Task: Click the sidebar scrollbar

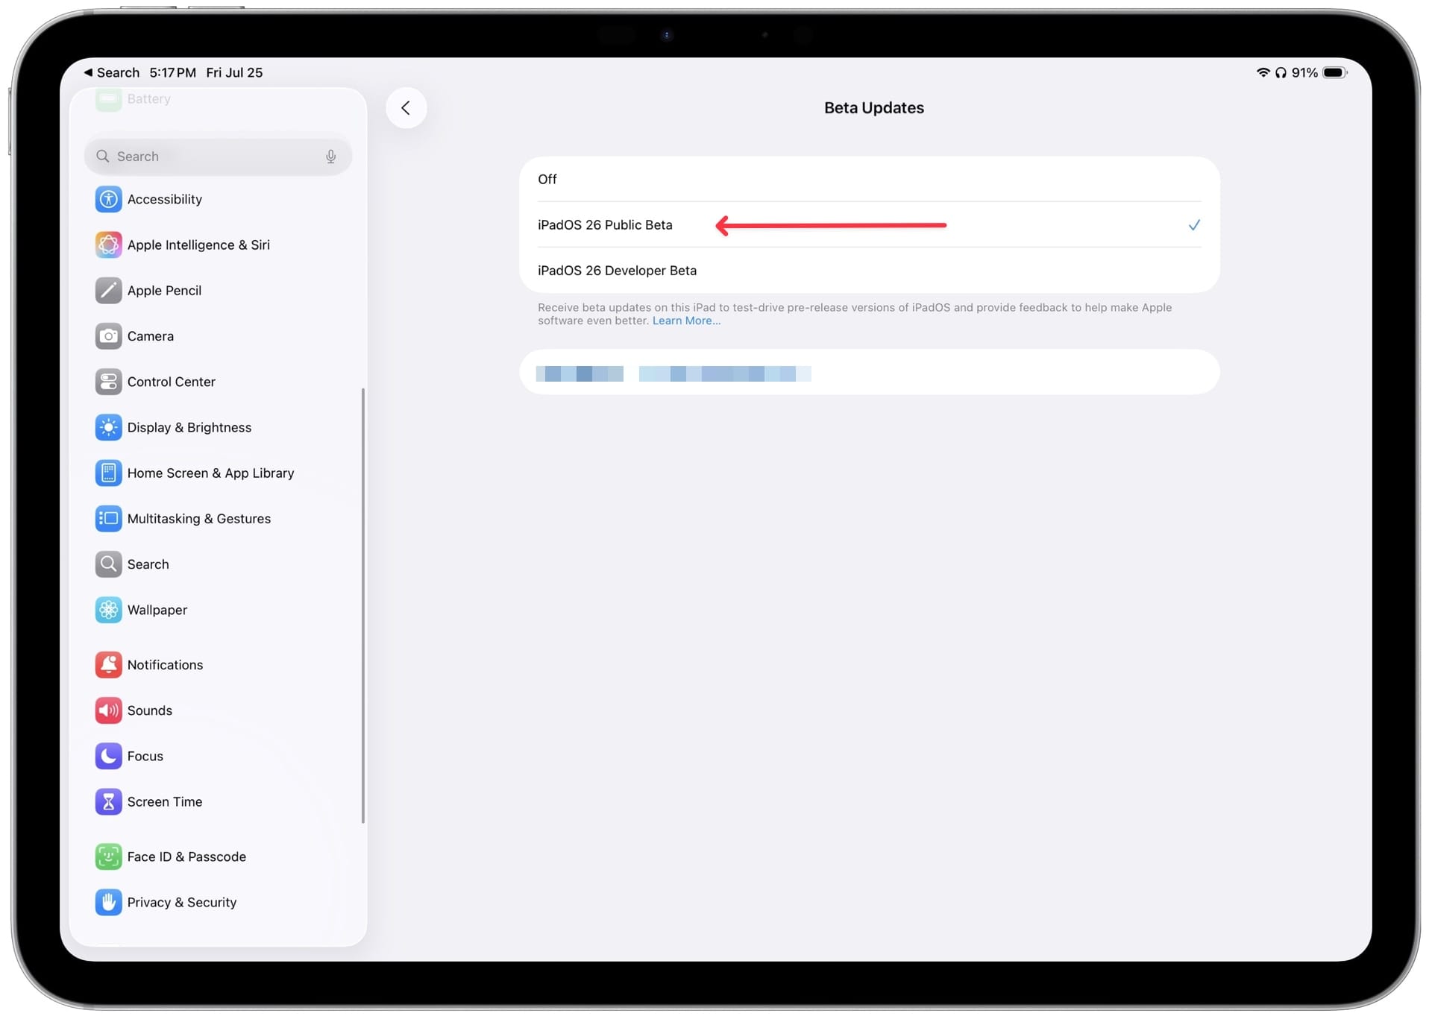Action: 363,605
